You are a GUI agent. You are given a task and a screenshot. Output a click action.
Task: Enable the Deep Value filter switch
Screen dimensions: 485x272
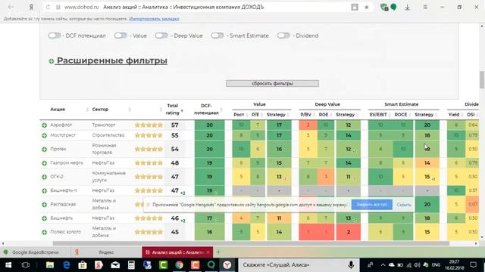[x=161, y=36]
